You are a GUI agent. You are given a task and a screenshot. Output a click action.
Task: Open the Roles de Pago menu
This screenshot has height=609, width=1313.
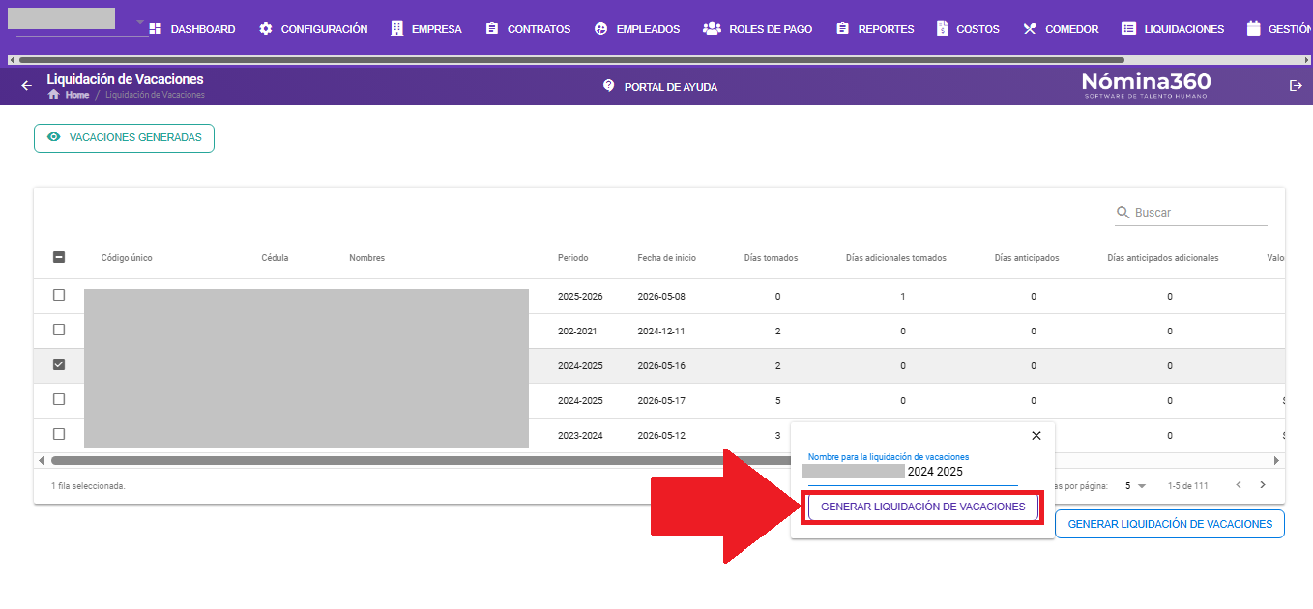(x=758, y=29)
